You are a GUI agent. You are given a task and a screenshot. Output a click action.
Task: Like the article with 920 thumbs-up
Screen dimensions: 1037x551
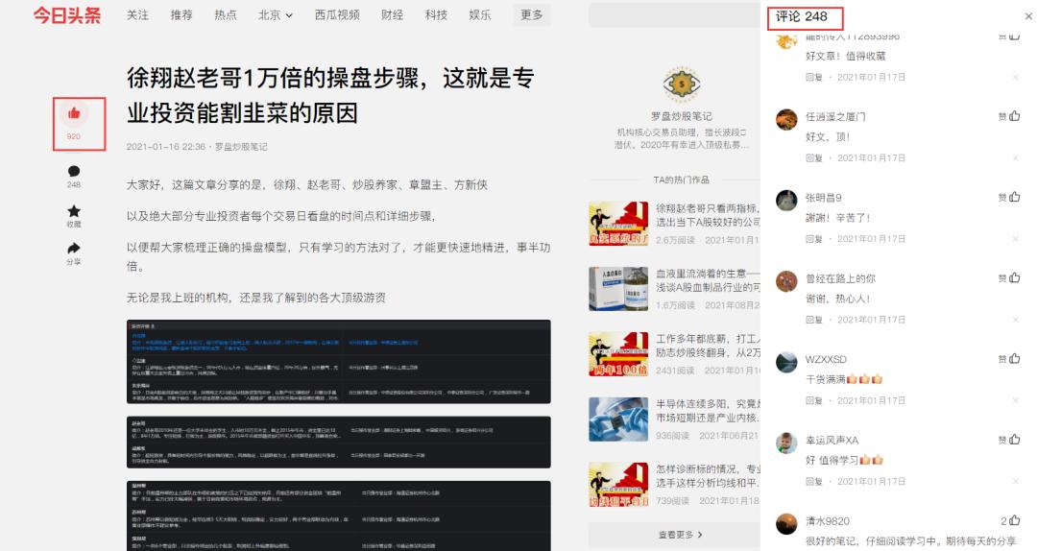click(x=73, y=114)
